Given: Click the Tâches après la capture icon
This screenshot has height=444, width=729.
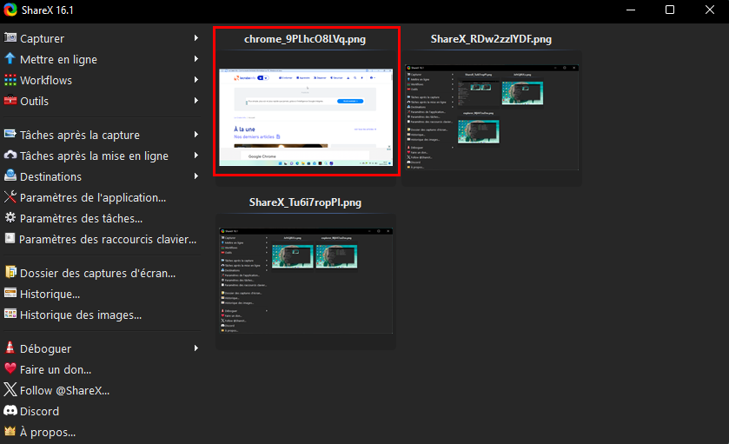Looking at the screenshot, I should [10, 135].
